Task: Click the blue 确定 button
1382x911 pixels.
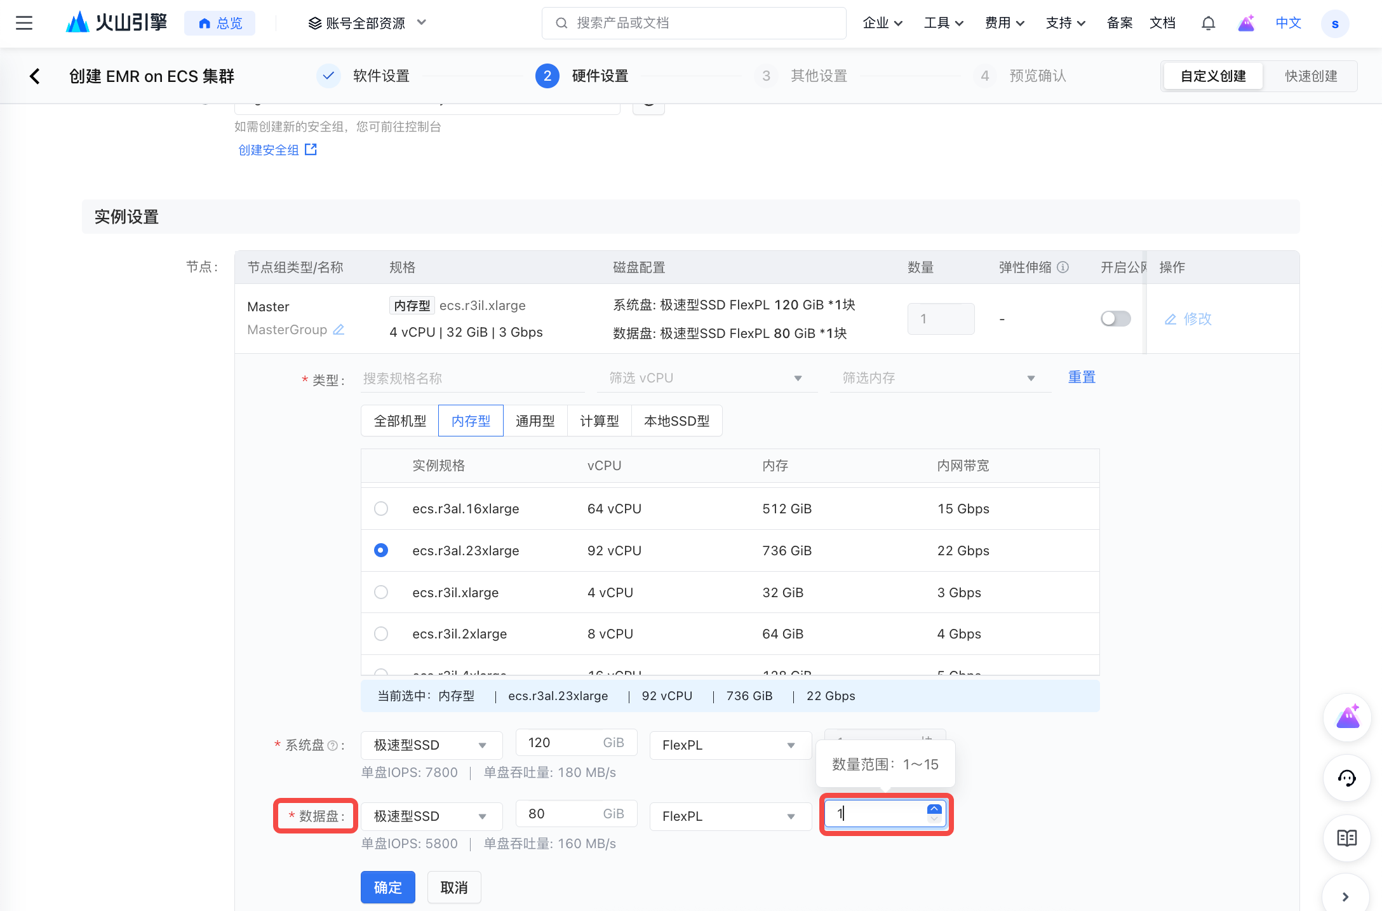Action: coord(387,887)
